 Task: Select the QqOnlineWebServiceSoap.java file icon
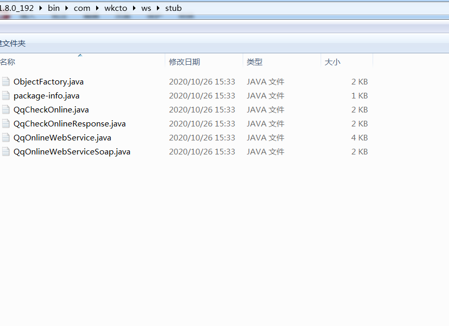[x=5, y=151]
